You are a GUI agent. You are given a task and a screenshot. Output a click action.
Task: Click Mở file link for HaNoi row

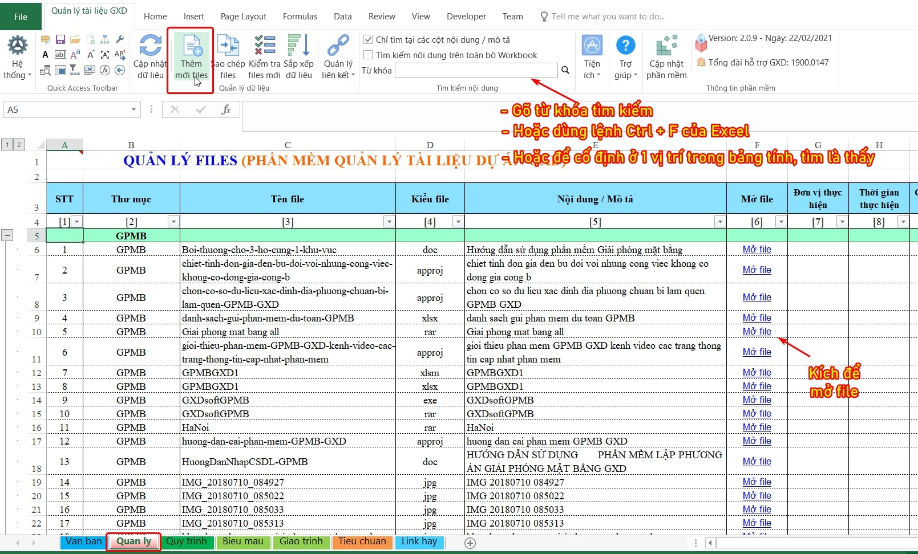point(757,427)
